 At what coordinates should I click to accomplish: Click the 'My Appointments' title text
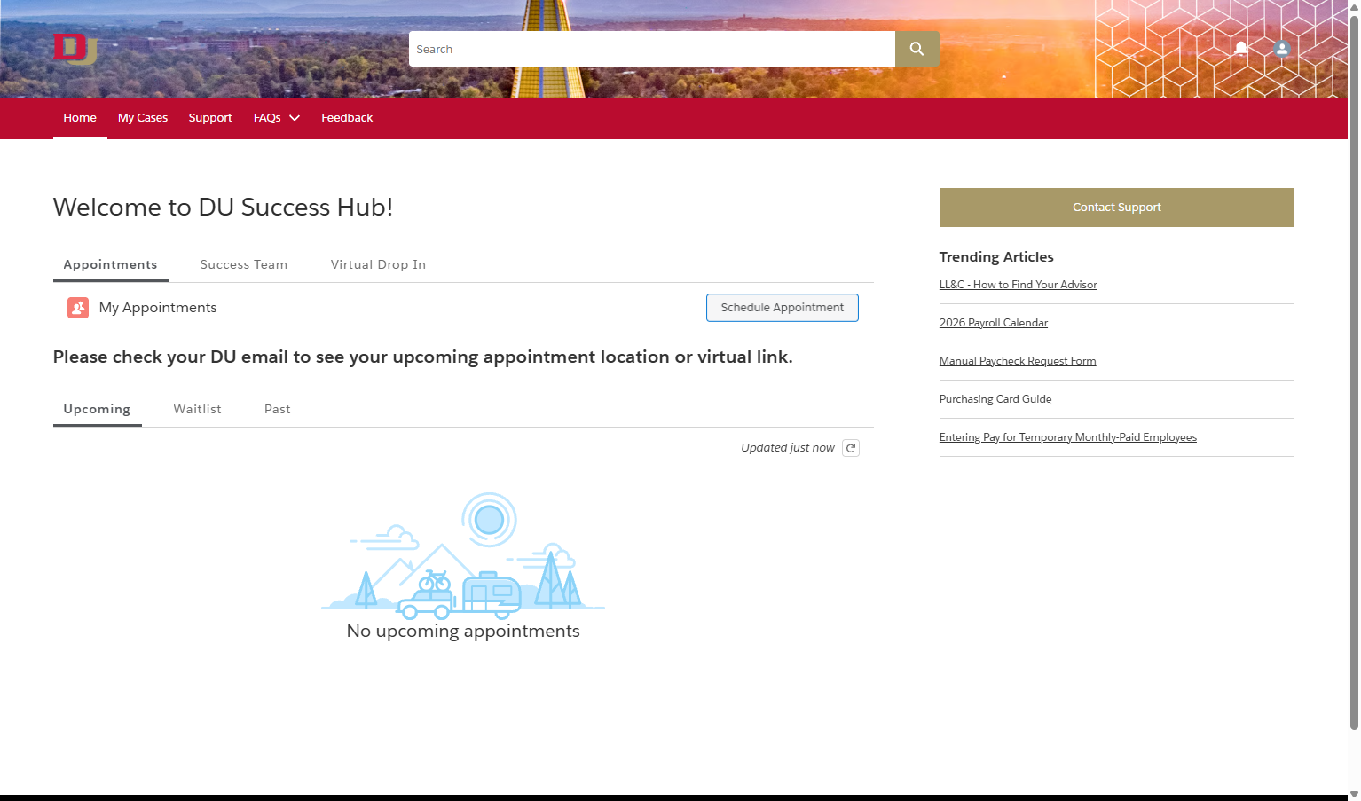(158, 308)
